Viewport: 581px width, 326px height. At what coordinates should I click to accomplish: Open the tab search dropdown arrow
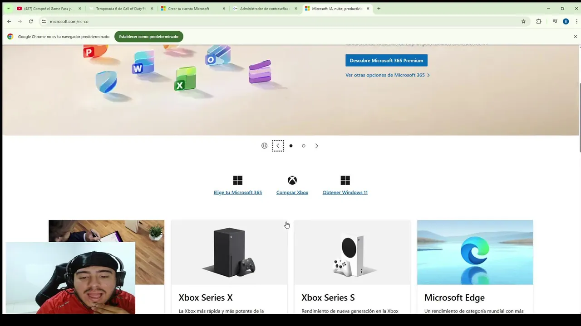(x=8, y=9)
